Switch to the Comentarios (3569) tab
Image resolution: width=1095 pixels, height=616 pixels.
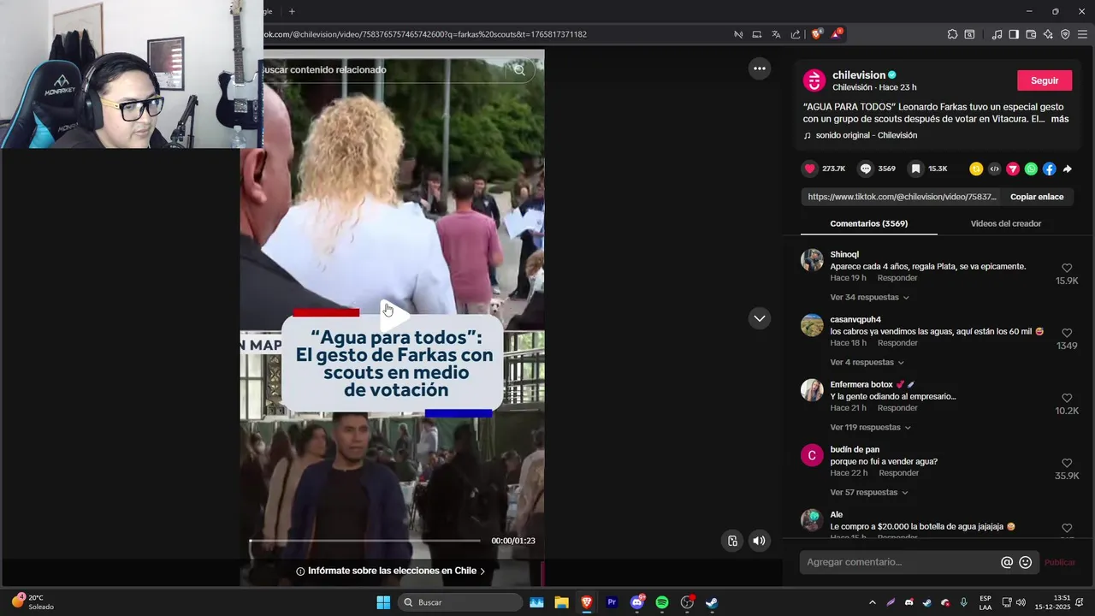coord(868,223)
